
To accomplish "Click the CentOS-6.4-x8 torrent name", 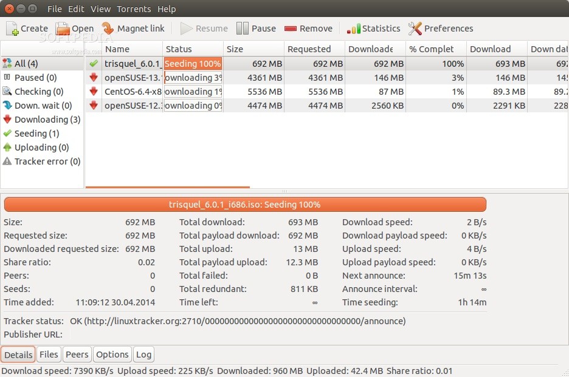I will pyautogui.click(x=133, y=91).
